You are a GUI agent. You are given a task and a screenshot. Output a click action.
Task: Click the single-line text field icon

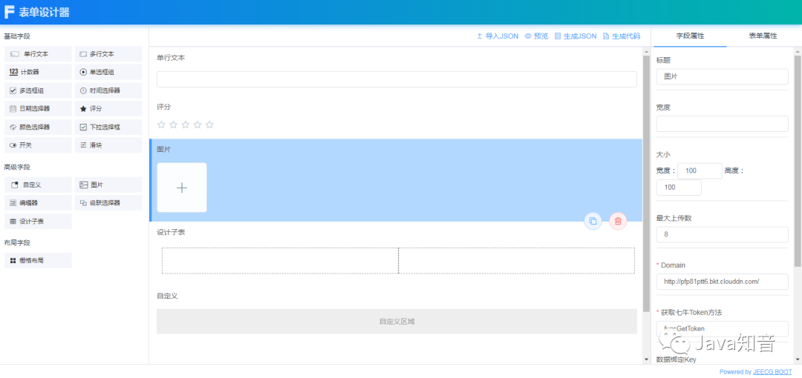point(14,53)
